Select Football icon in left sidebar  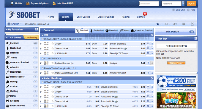coord(8,43)
